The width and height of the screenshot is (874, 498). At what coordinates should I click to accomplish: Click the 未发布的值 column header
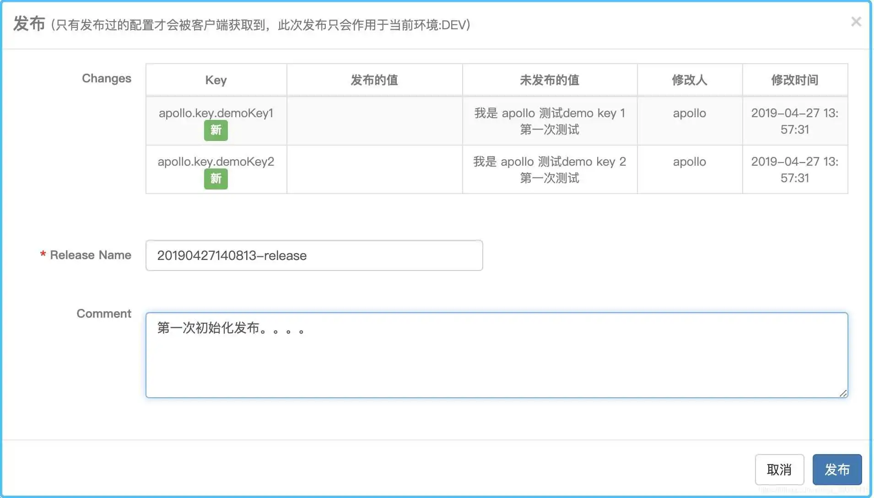549,80
